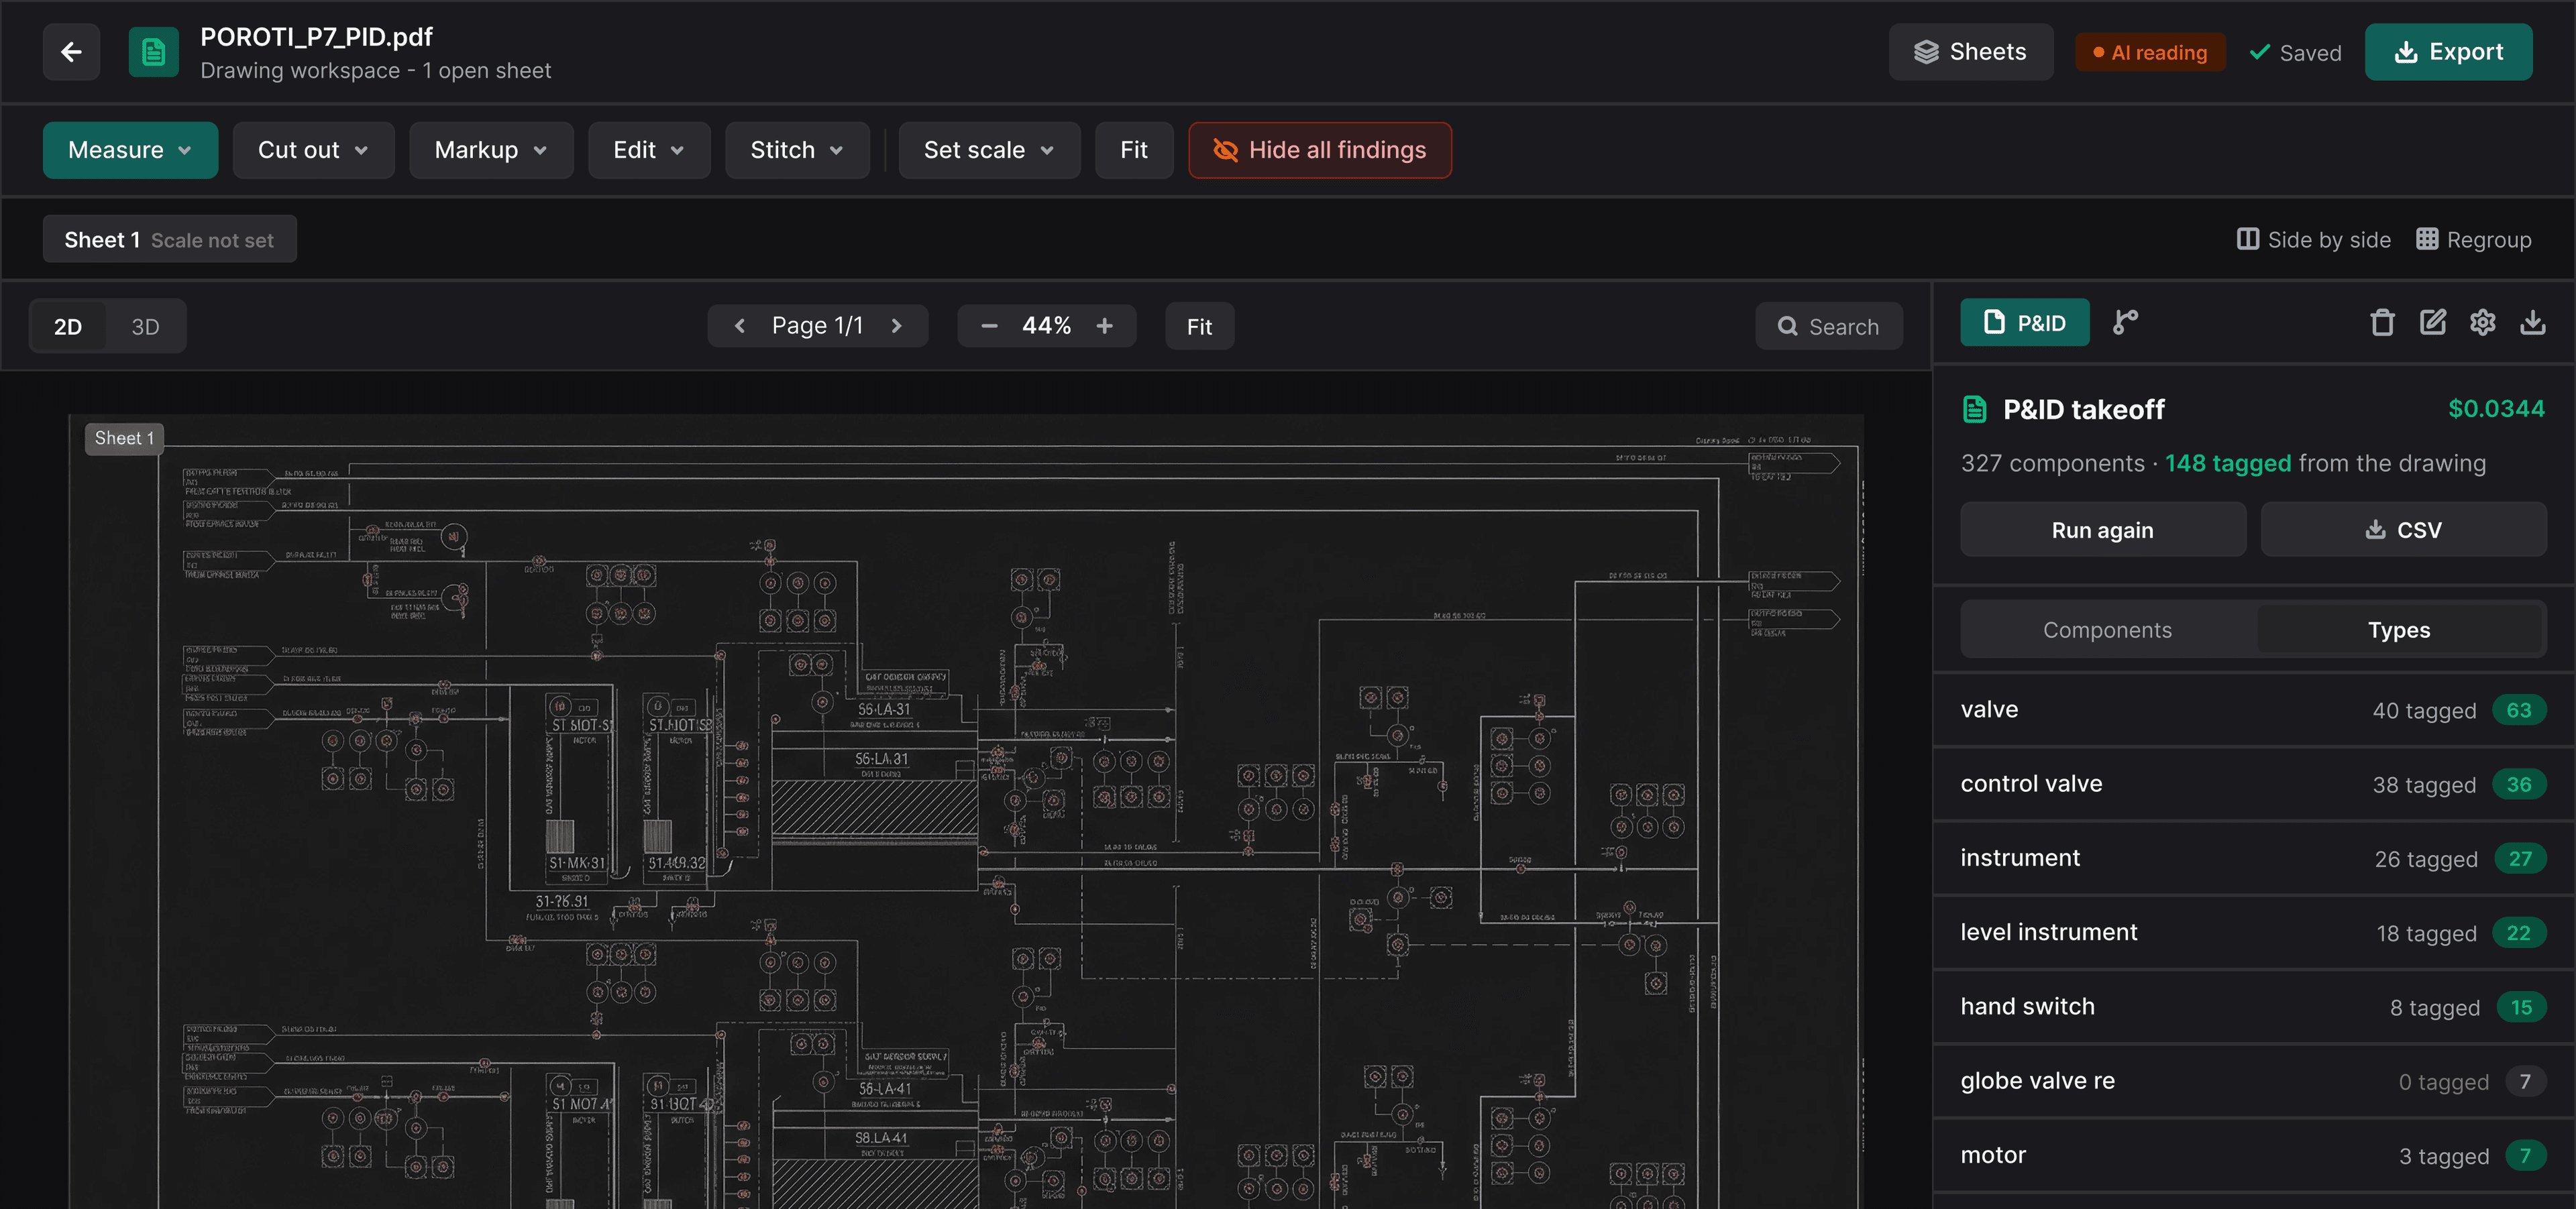Download the CSV file
The height and width of the screenshot is (1209, 2576).
[x=2403, y=530]
